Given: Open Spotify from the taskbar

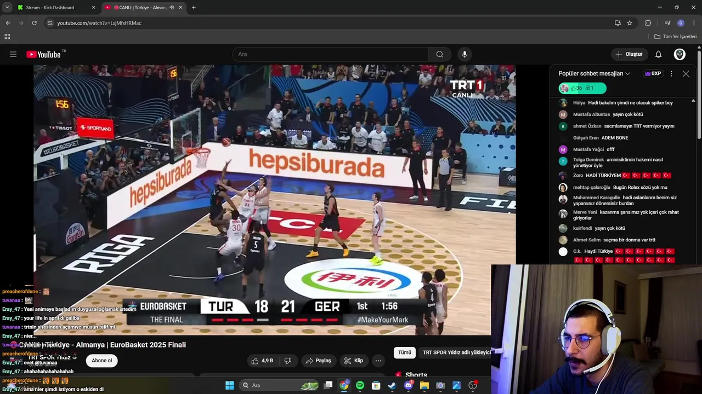Looking at the screenshot, I should pos(360,385).
